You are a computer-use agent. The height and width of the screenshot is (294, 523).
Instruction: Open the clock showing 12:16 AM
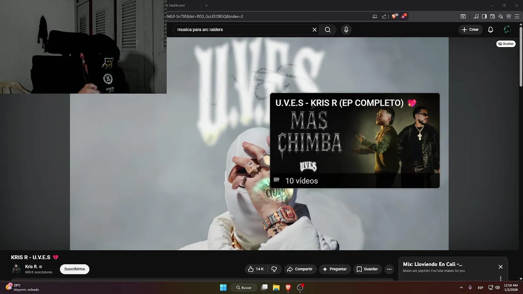click(511, 287)
